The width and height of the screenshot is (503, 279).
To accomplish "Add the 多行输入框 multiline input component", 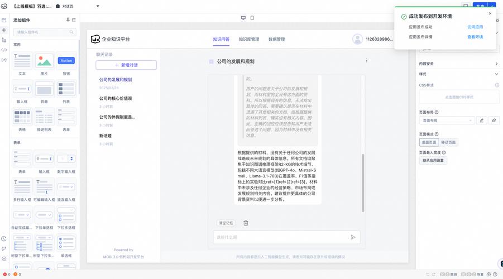I will click(22, 190).
